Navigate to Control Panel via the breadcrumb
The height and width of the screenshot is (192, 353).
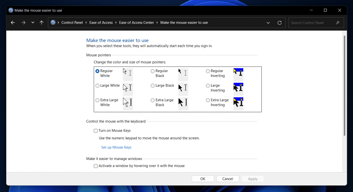click(x=72, y=22)
